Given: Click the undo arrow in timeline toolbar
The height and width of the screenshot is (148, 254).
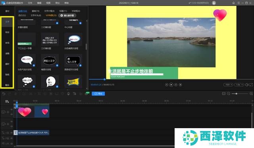Looking at the screenshot, I should click(4, 94).
